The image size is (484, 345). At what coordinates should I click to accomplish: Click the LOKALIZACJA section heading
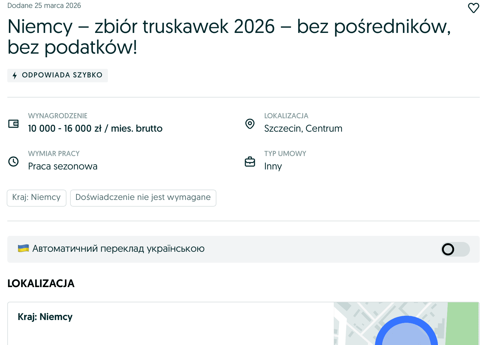41,283
